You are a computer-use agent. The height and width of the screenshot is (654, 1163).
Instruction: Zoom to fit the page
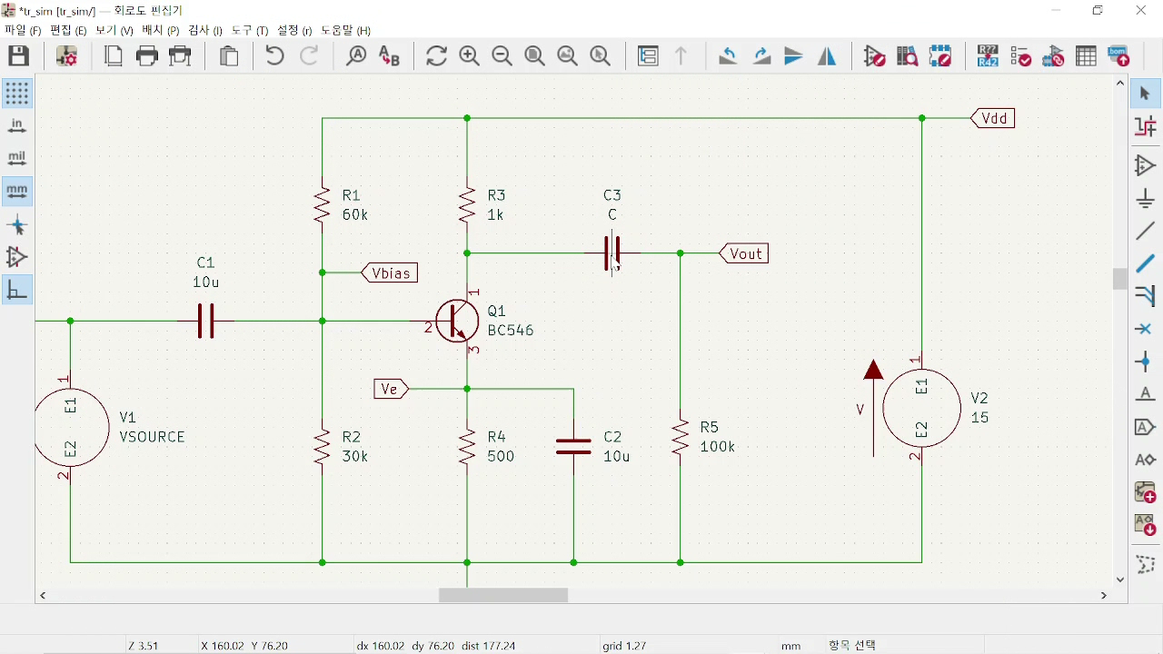(x=535, y=56)
